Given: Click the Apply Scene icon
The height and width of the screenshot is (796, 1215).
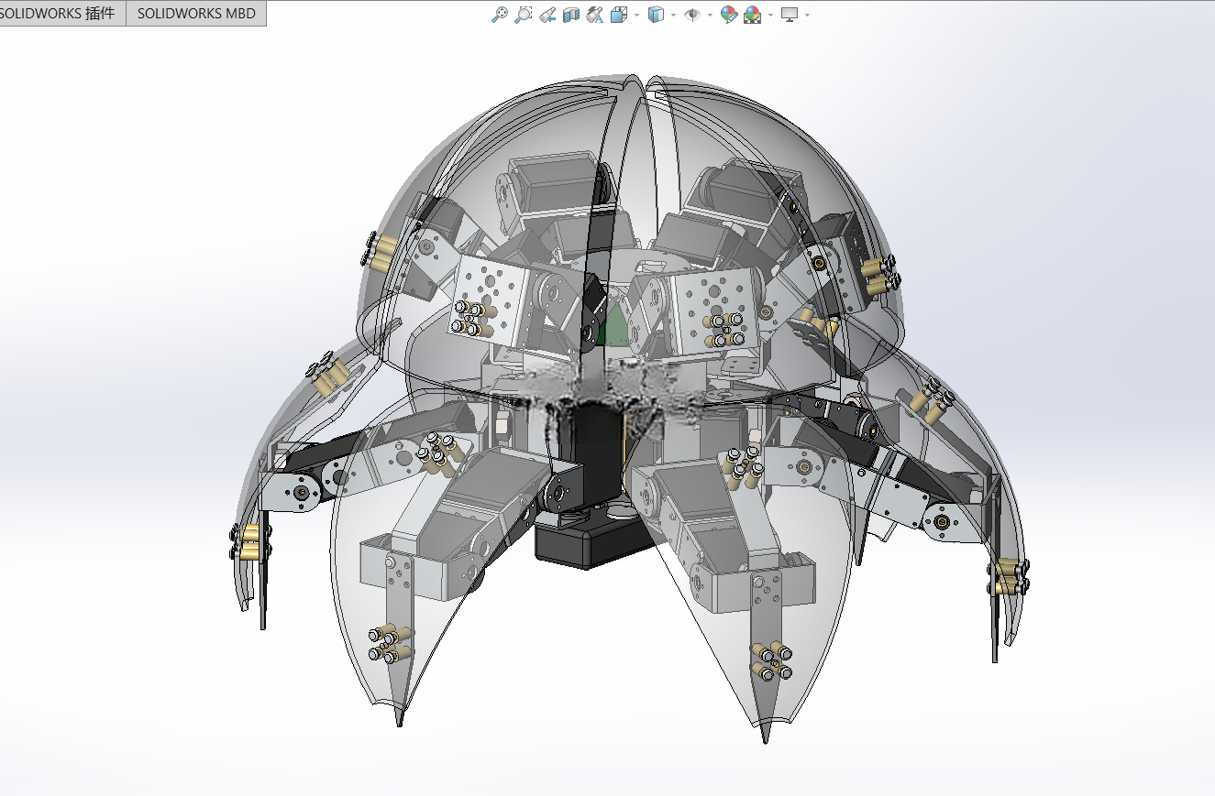Looking at the screenshot, I should [x=752, y=15].
